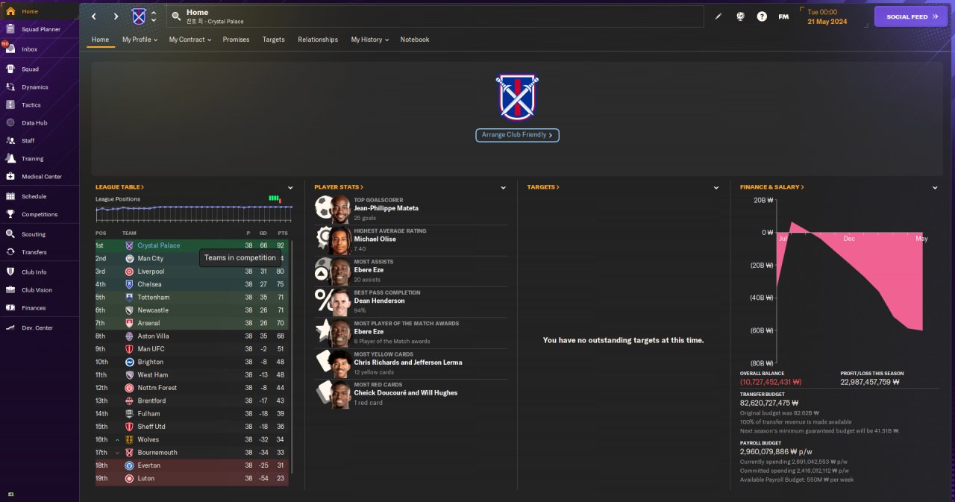The height and width of the screenshot is (502, 955).
Task: Open the Finance & Salary panel chevron
Action: [935, 188]
